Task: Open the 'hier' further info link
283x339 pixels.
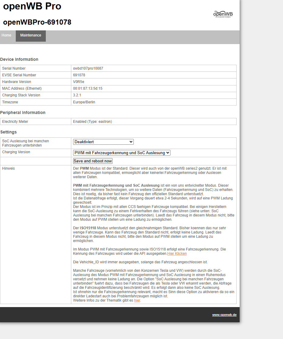Action: click(137, 300)
